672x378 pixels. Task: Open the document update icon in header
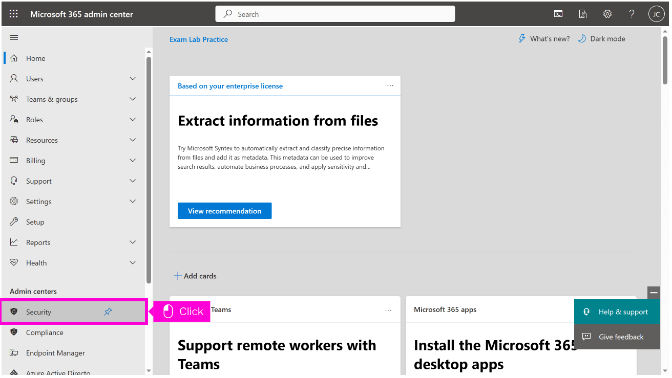pos(583,14)
